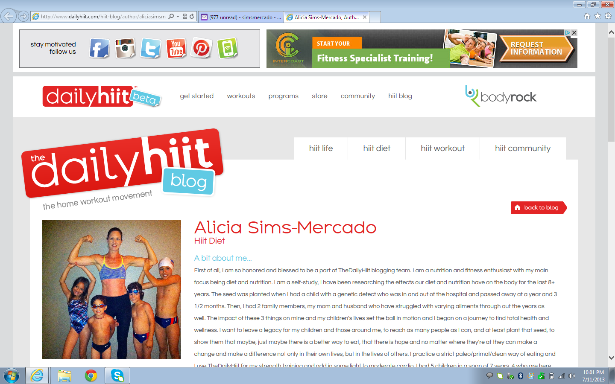Screen dimensions: 615x384
Task: Click the network signal tray icon
Action: click(562, 376)
